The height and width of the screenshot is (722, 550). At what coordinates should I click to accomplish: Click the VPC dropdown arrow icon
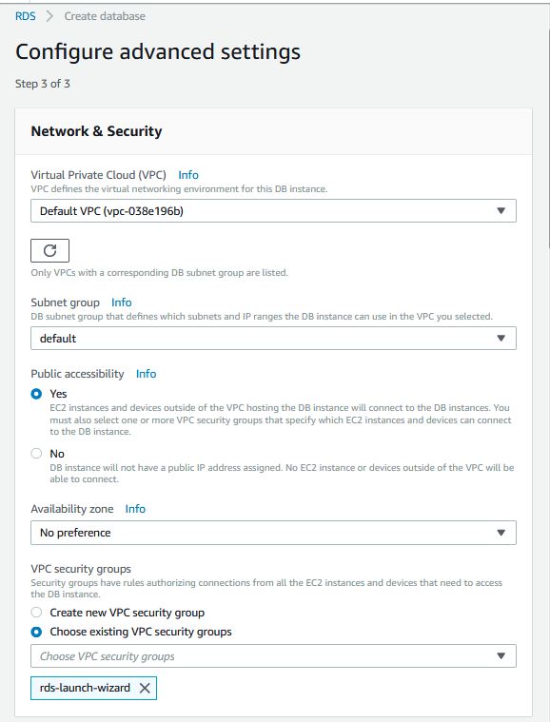tap(501, 211)
